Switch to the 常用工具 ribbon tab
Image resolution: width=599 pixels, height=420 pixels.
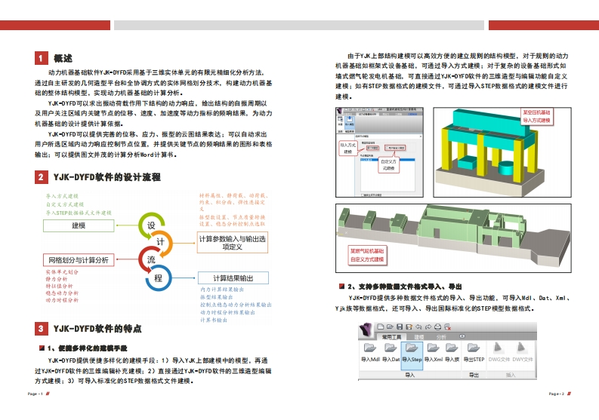tap(394, 336)
